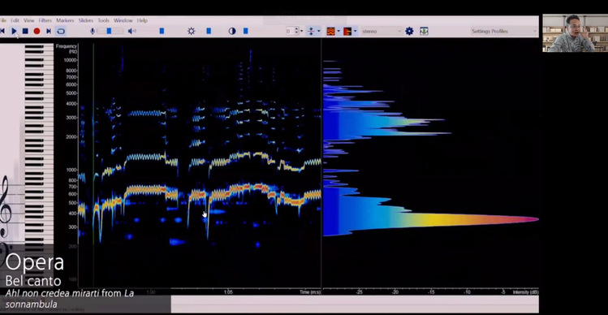The height and width of the screenshot is (315, 608).
Task: Toggle the loop playback button
Action: click(61, 31)
